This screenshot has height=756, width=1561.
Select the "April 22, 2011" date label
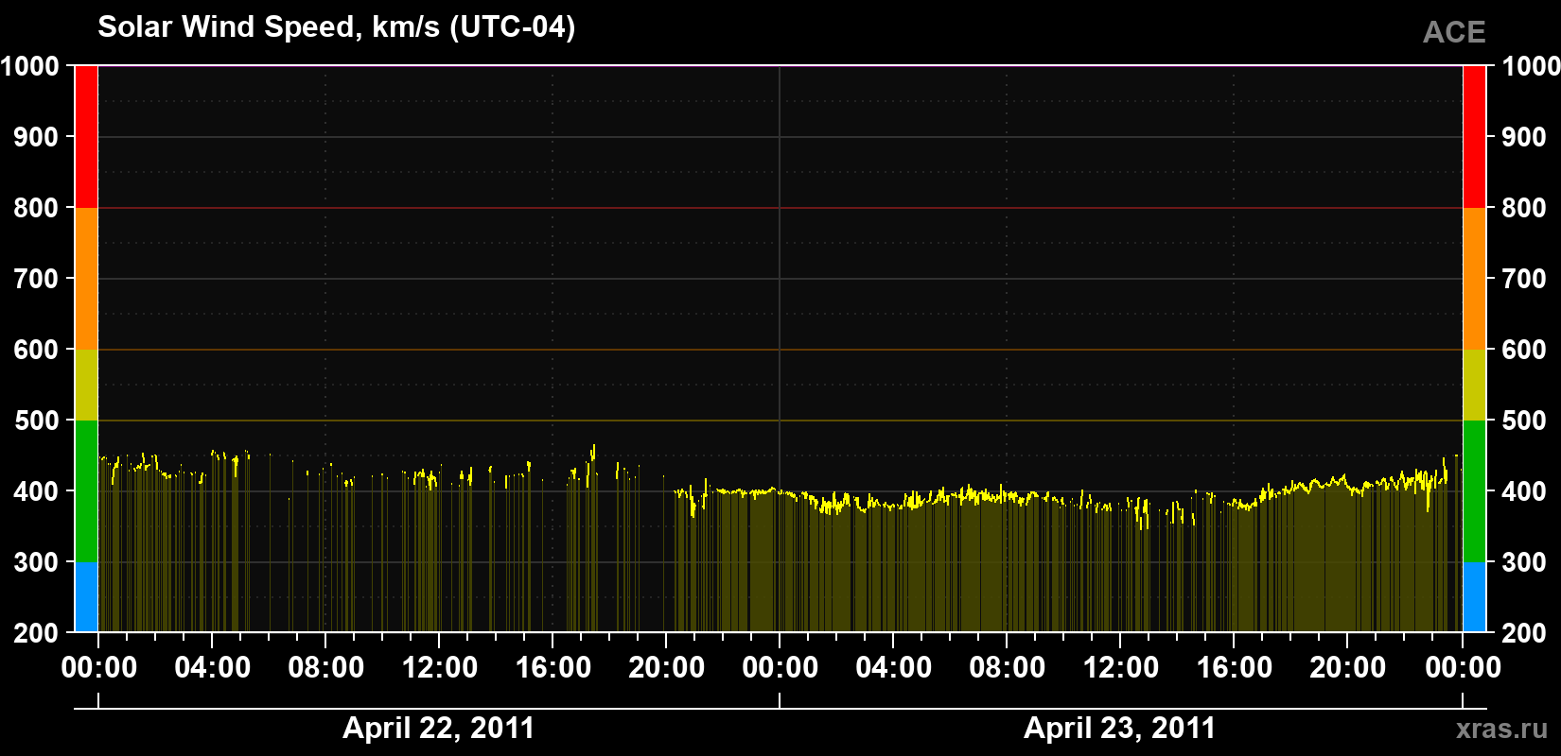pyautogui.click(x=438, y=728)
